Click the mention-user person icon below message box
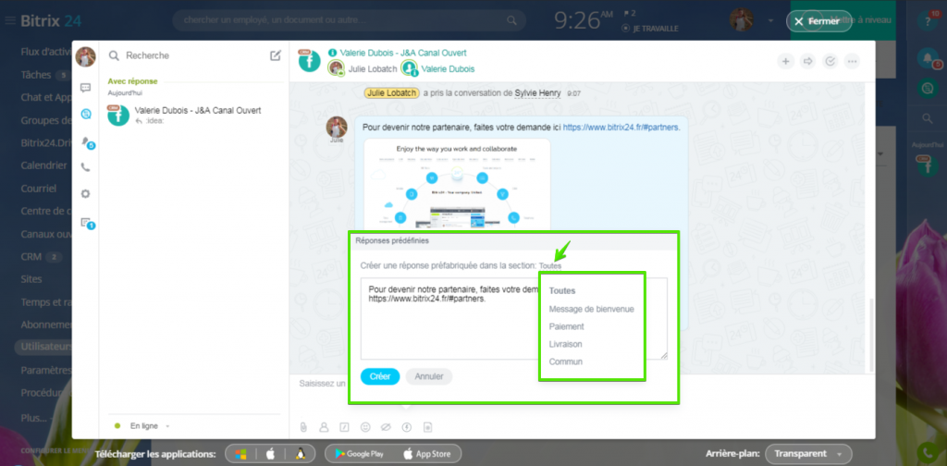 tap(324, 427)
